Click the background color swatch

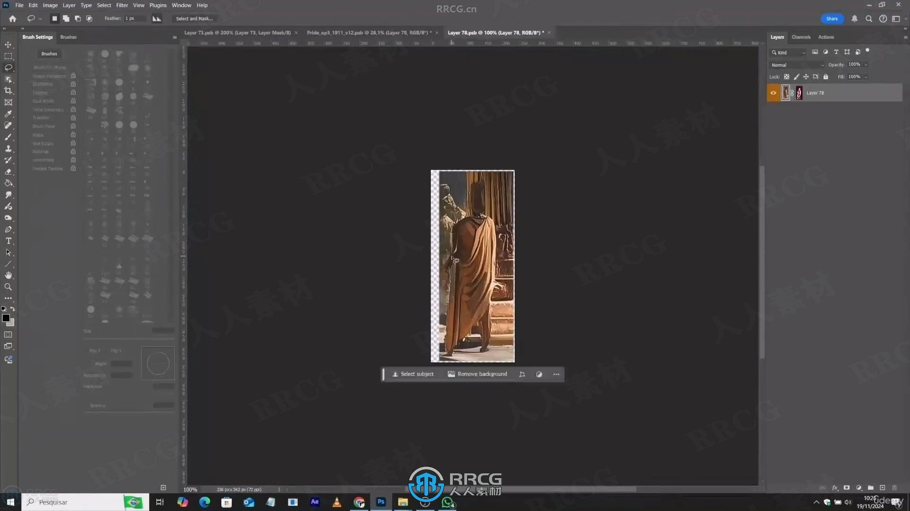(11, 323)
